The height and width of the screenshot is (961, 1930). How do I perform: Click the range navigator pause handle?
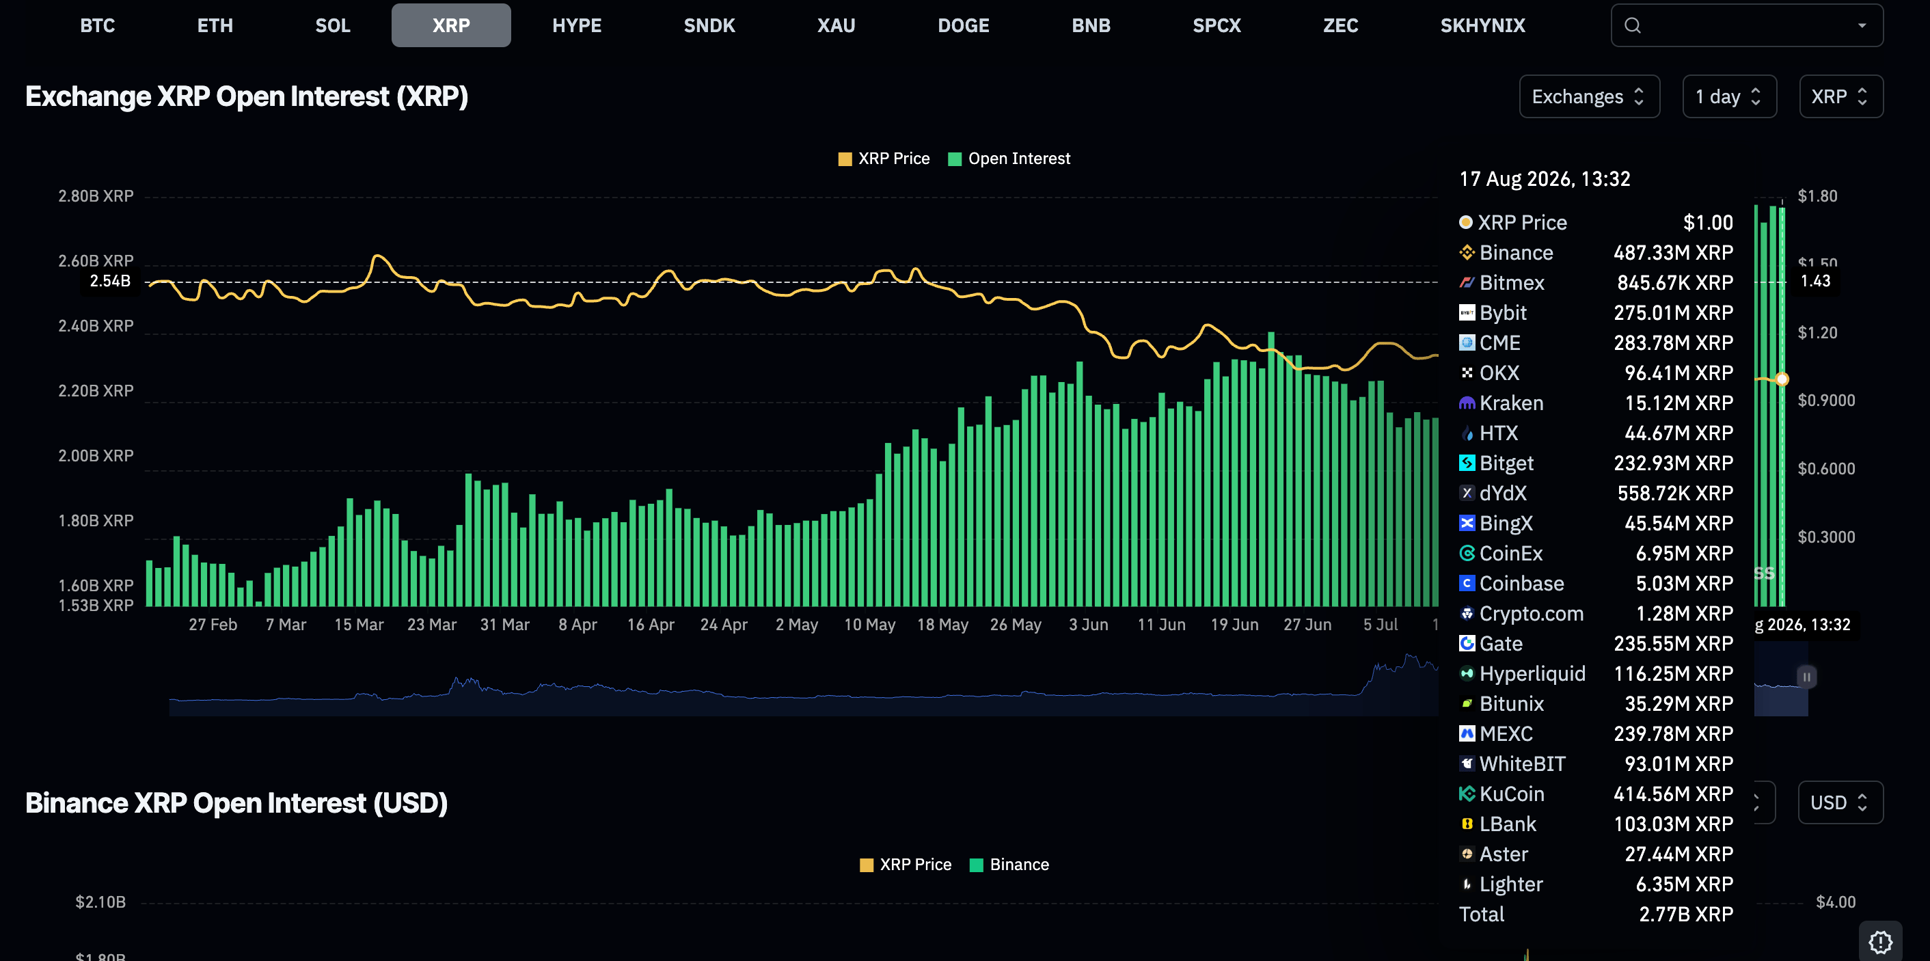pos(1806,677)
